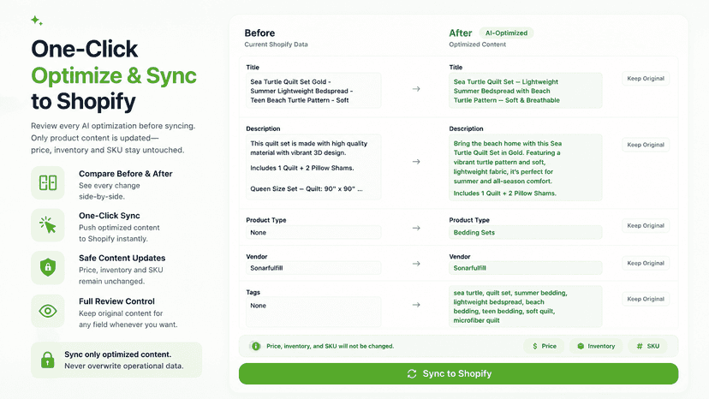The width and height of the screenshot is (709, 399).
Task: Click the 'Optimize & Sync' green headline
Action: coord(114,75)
